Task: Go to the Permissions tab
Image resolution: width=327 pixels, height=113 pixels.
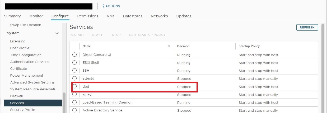Action: tap(88, 16)
